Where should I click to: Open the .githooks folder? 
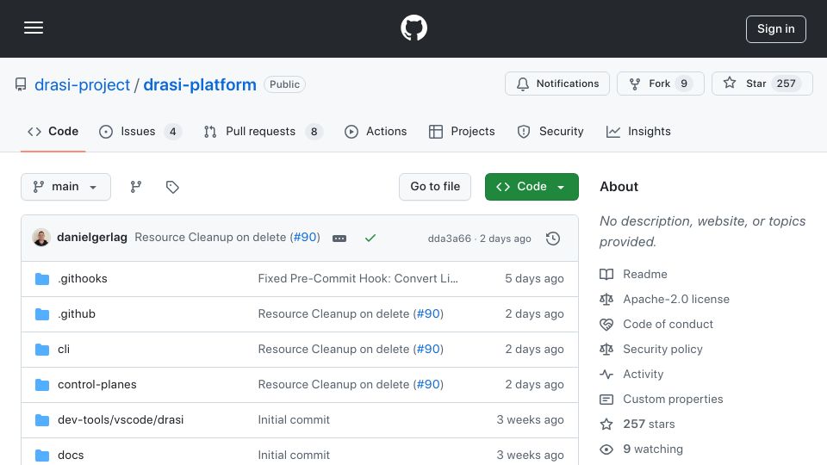coord(83,278)
